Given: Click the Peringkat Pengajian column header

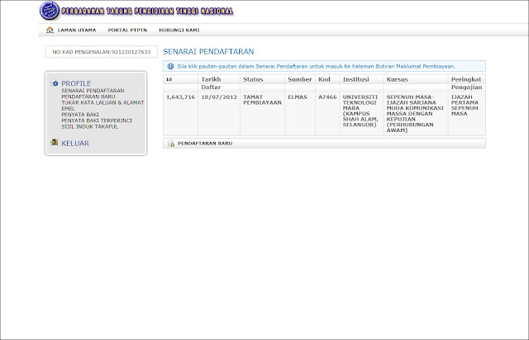Looking at the screenshot, I should tap(466, 83).
